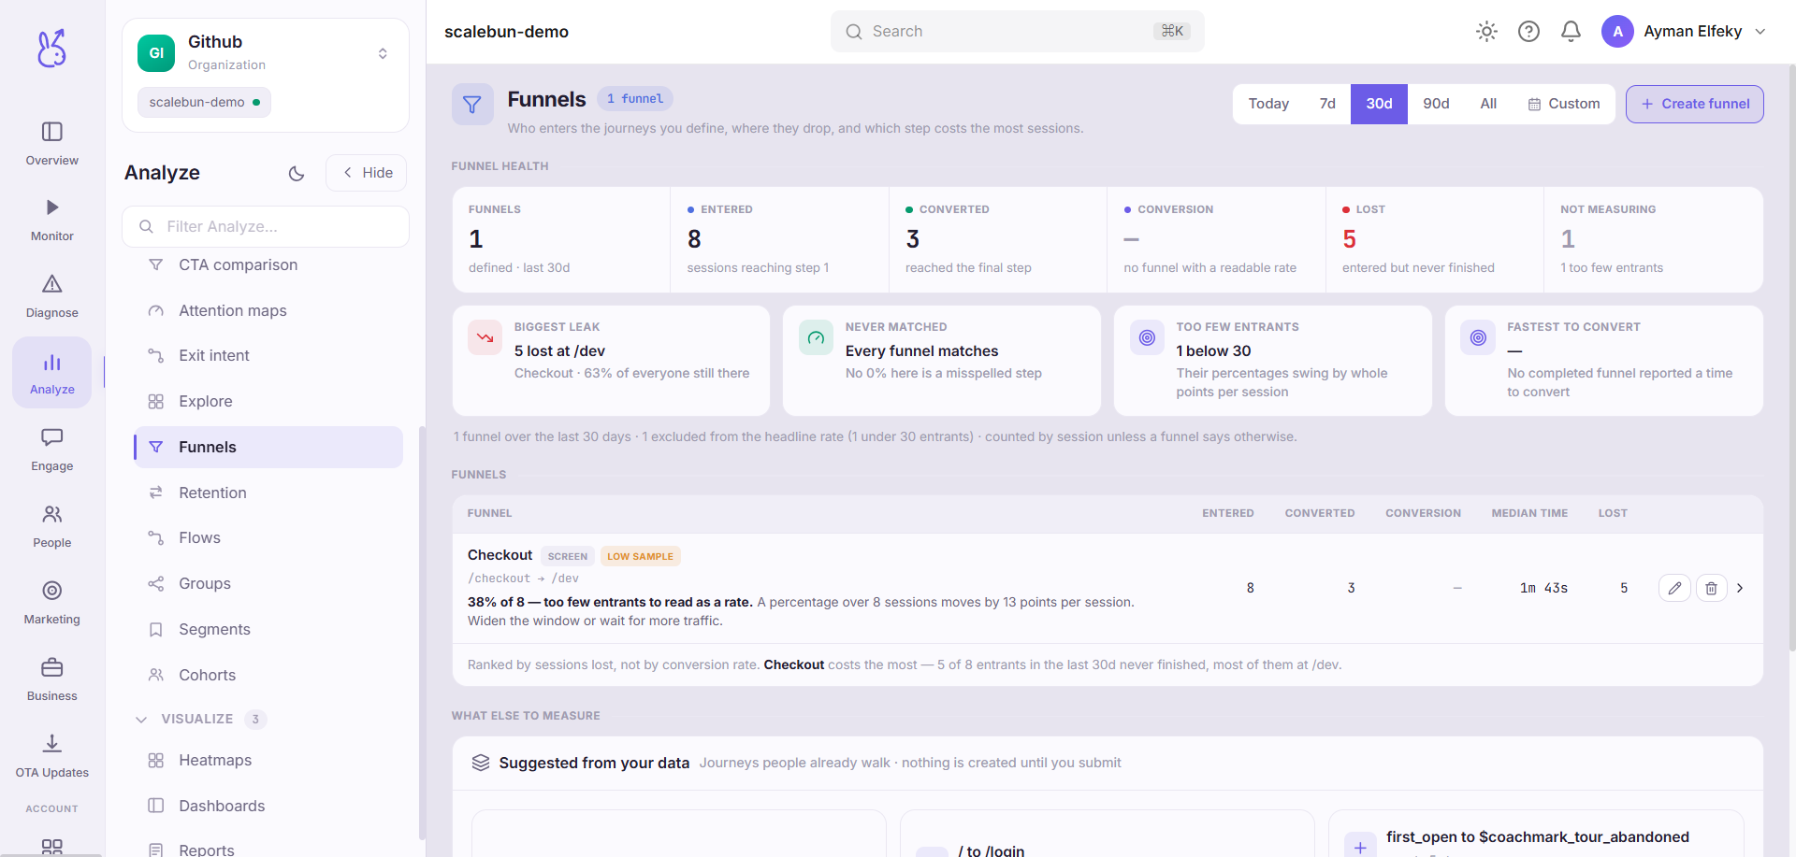Toggle dark mode moon icon beside Analyze
Image resolution: width=1796 pixels, height=857 pixels.
297,173
